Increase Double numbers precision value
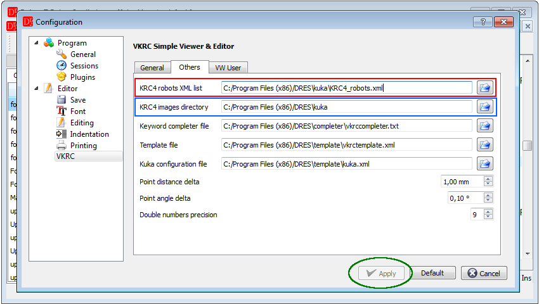The width and height of the screenshot is (539, 304). tap(488, 212)
